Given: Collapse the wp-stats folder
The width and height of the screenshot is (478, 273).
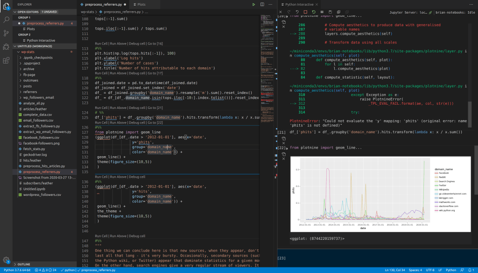Looking at the screenshot, I should pos(44,52).
